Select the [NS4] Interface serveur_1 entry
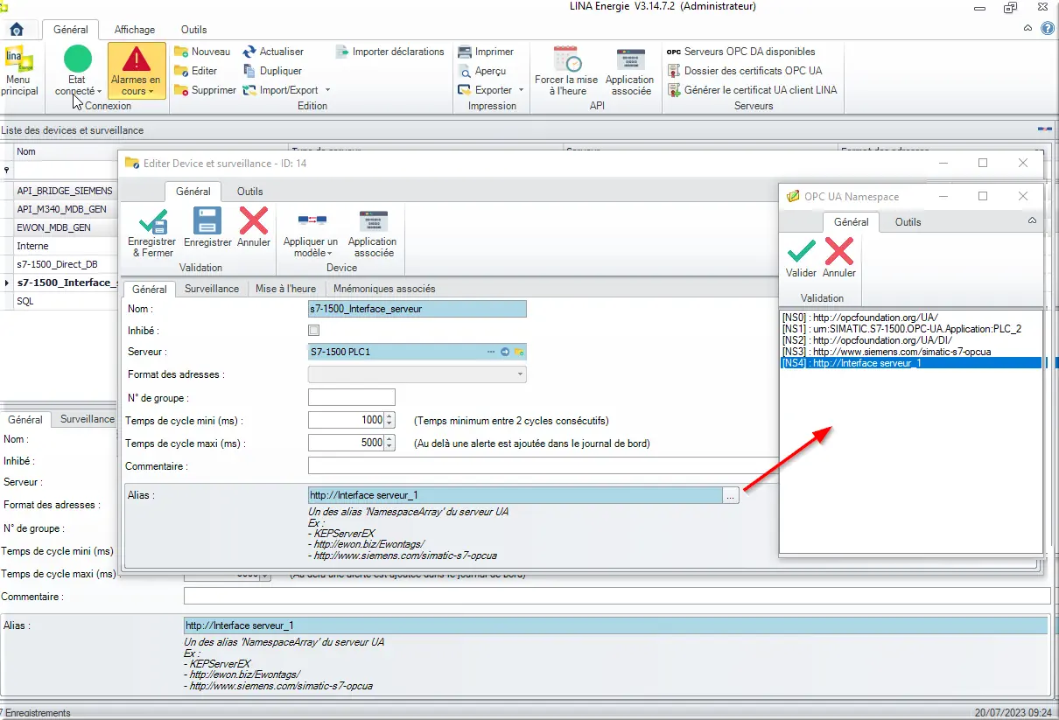1059x720 pixels. pos(910,363)
